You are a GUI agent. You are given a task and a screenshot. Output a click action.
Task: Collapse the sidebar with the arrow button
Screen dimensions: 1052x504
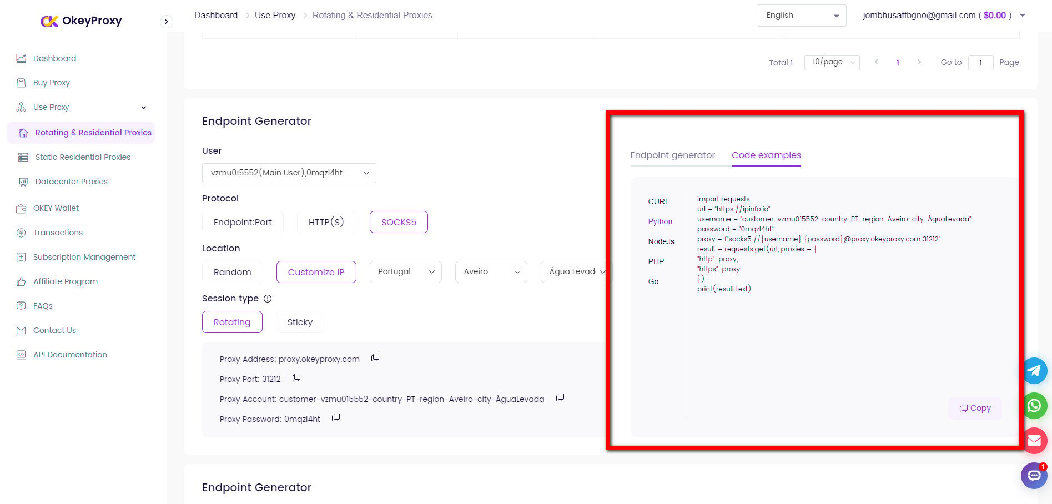tap(166, 22)
